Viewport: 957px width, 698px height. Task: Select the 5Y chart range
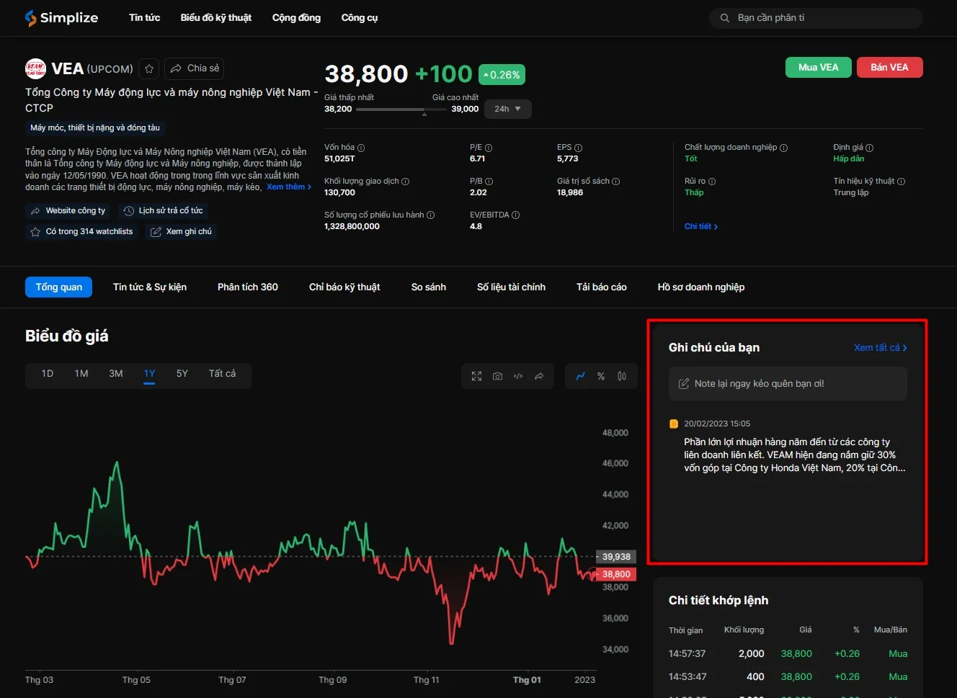(182, 374)
